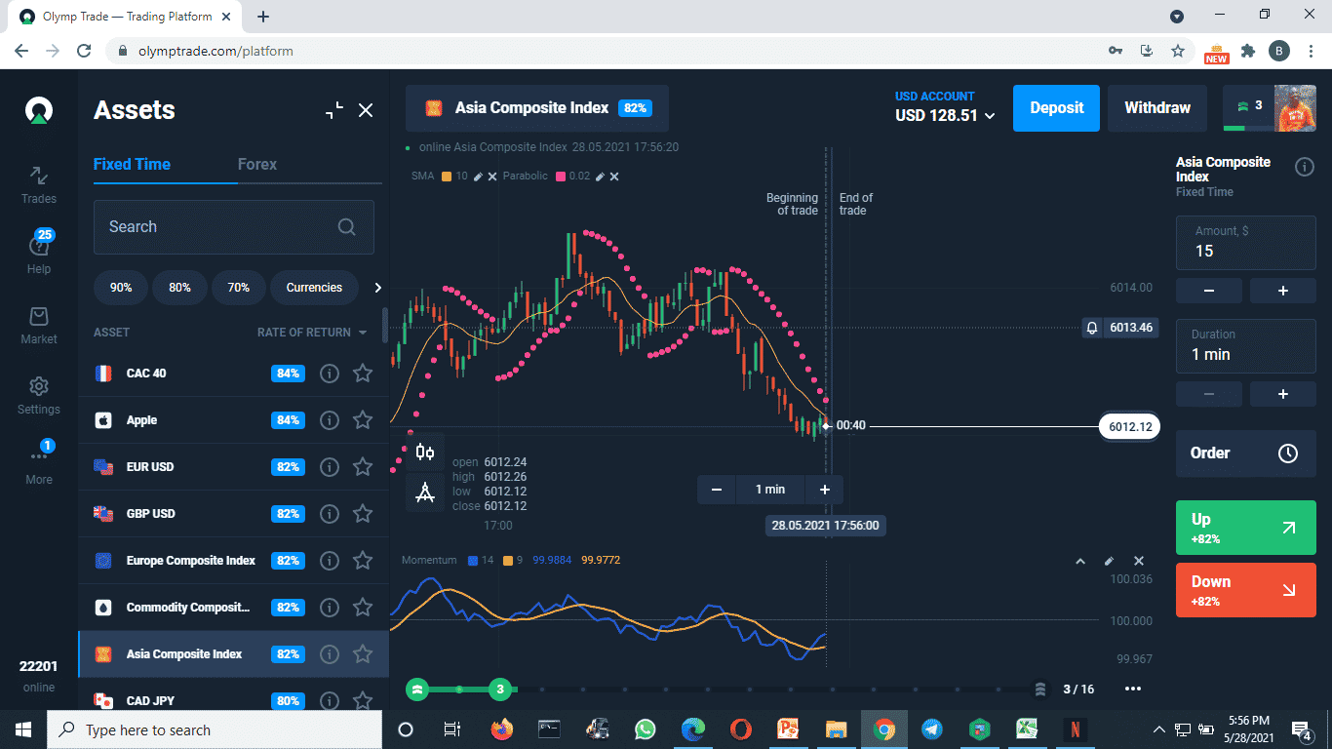The height and width of the screenshot is (749, 1332).
Task: Decrease trade amount with minus
Action: pyautogui.click(x=1209, y=291)
